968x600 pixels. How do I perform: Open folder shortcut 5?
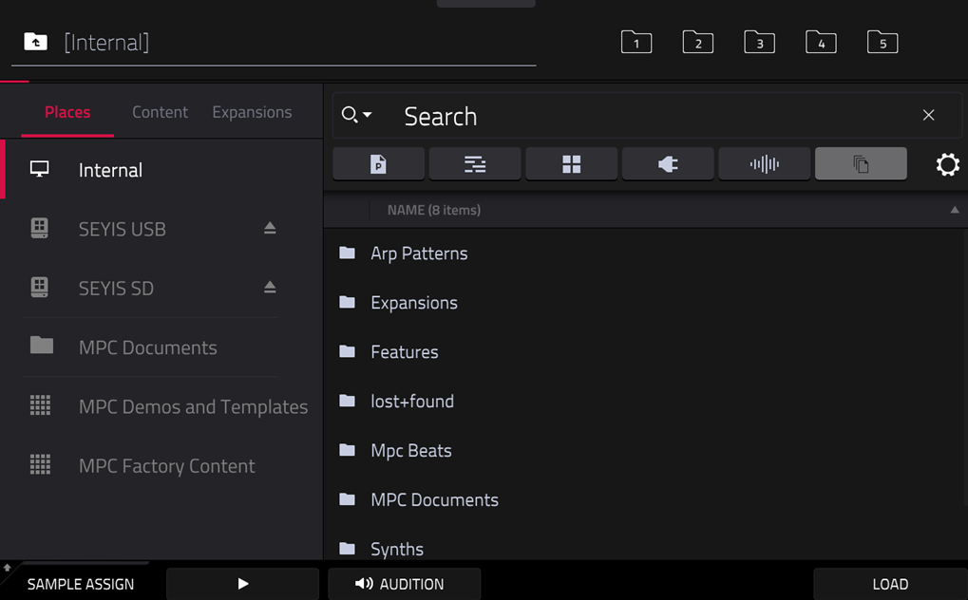(x=883, y=42)
